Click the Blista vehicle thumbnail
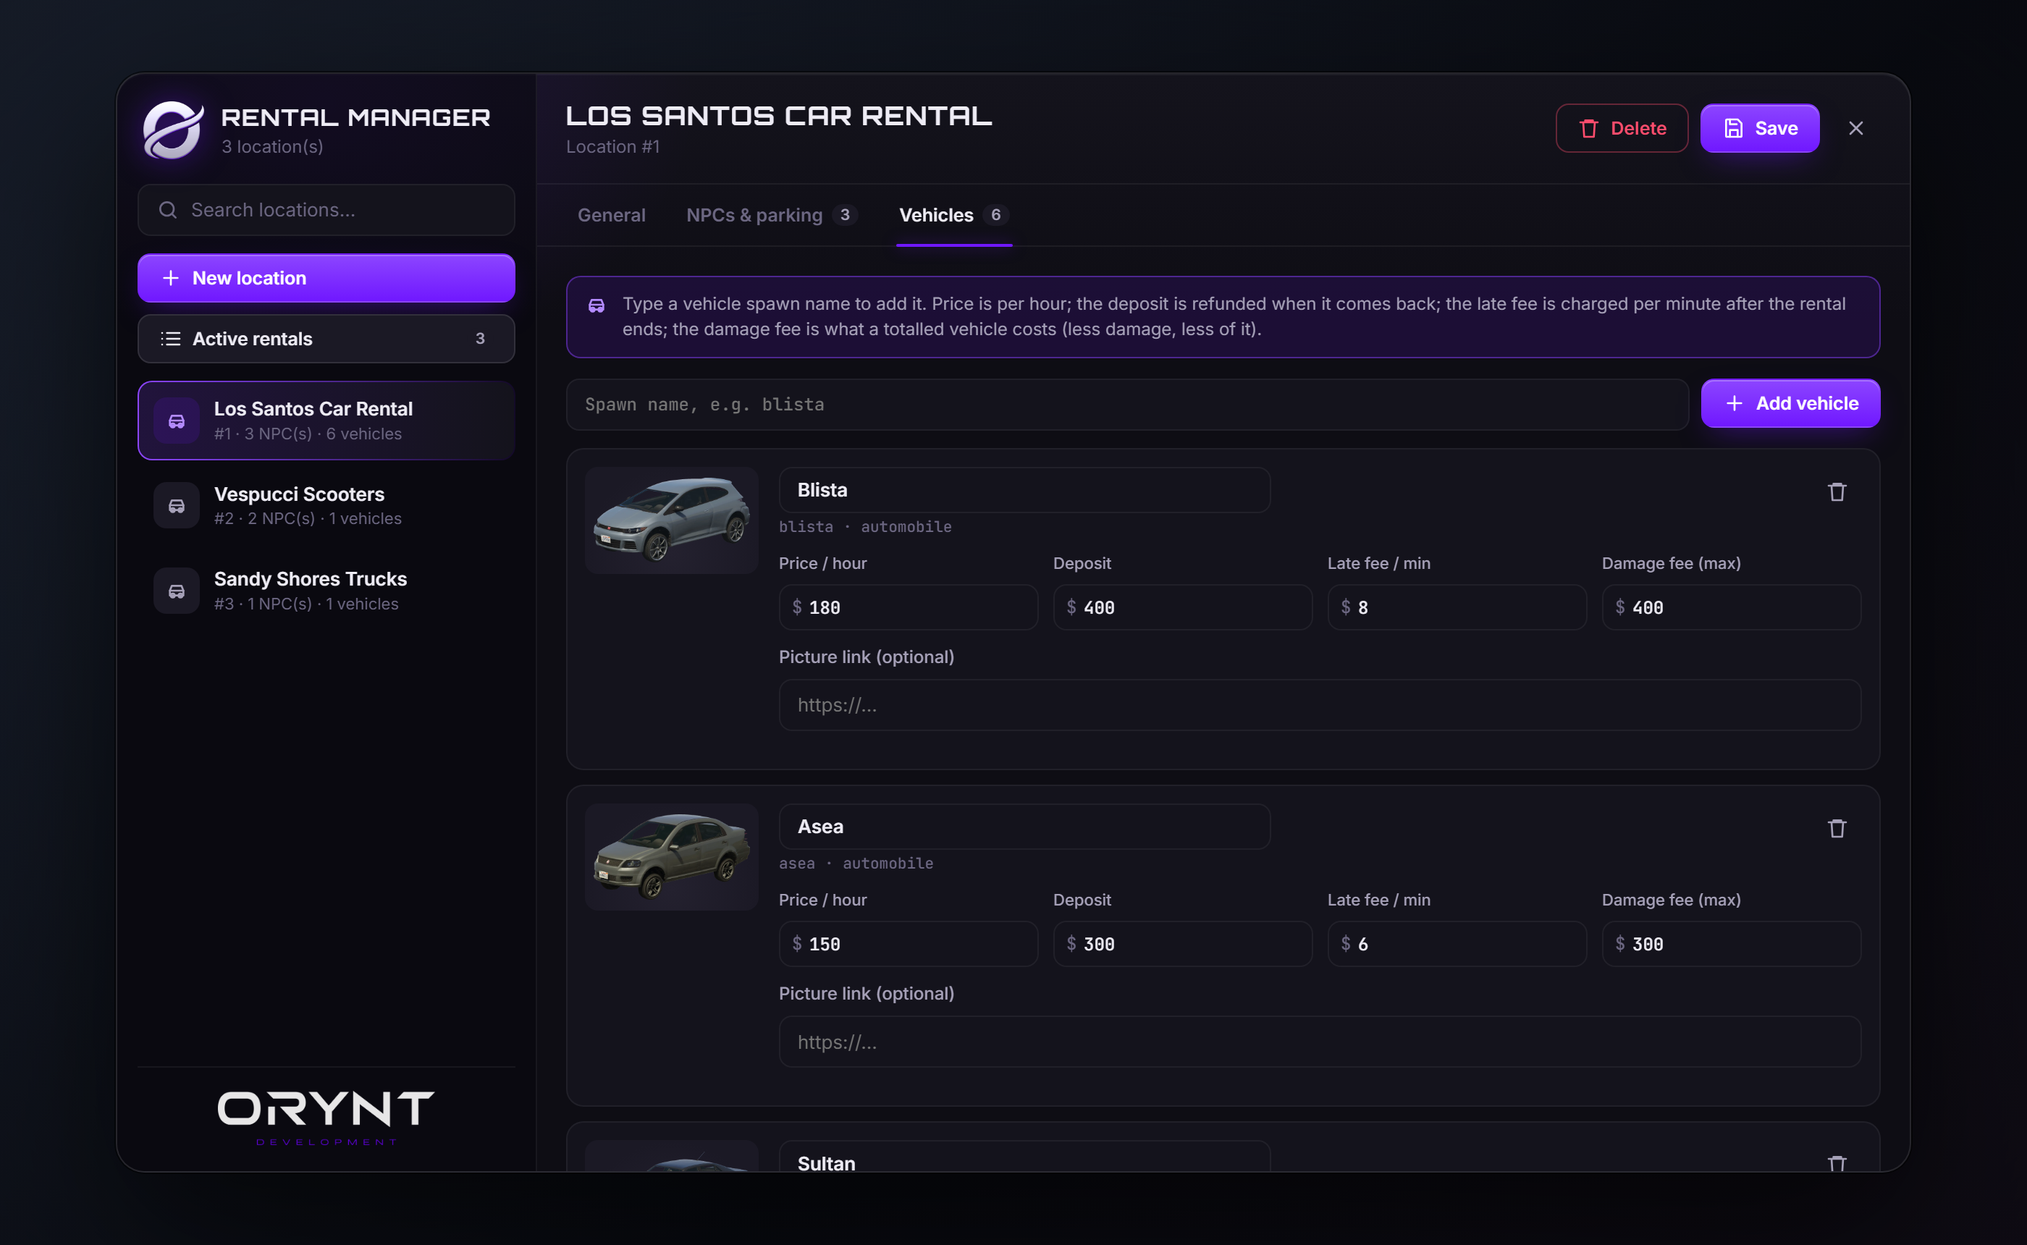The image size is (2027, 1245). (x=671, y=520)
